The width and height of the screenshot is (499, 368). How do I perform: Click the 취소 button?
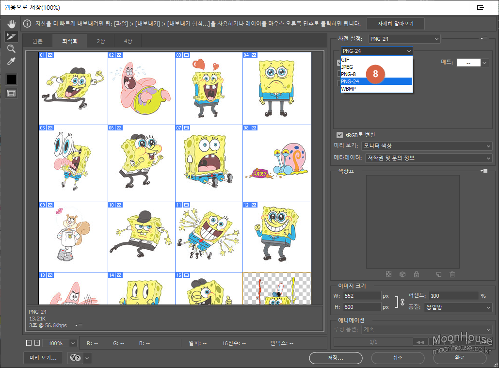point(398,358)
